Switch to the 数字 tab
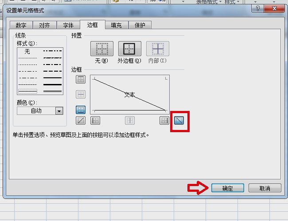The height and width of the screenshot is (221, 288). click(21, 25)
